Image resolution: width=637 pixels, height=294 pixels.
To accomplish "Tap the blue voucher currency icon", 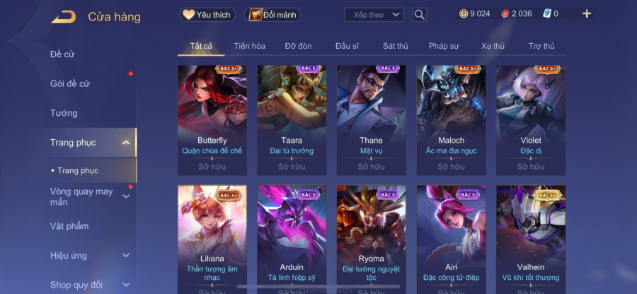I will pyautogui.click(x=547, y=14).
